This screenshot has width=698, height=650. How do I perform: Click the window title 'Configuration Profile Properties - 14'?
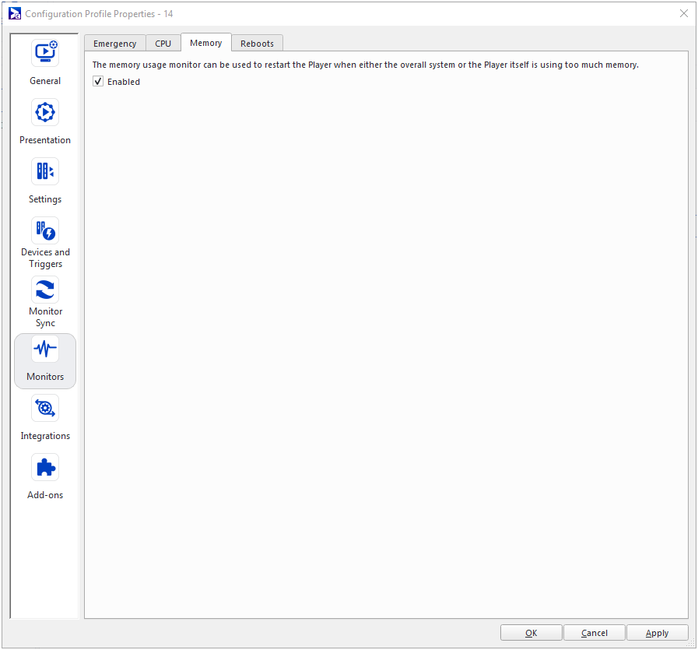coord(99,14)
